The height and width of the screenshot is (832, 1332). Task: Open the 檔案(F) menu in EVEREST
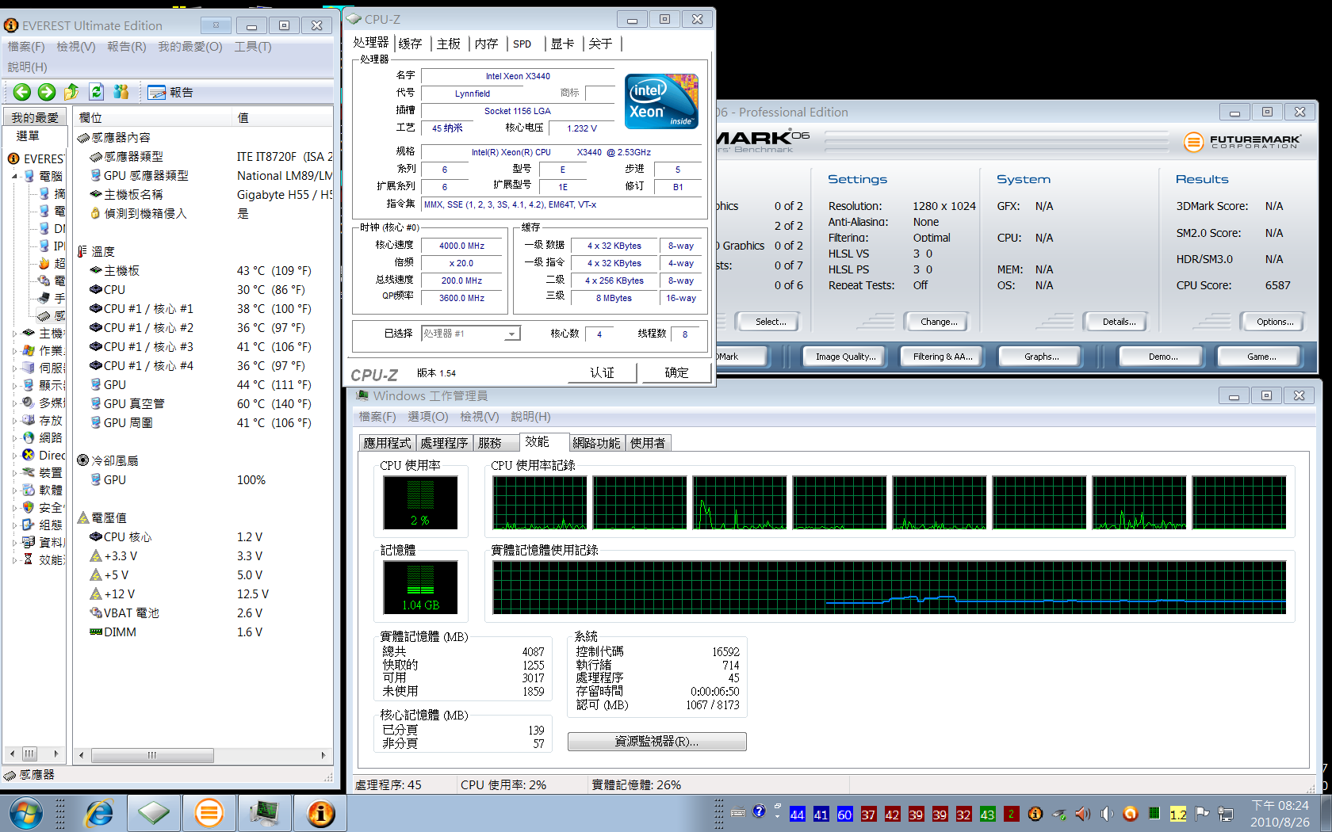[x=26, y=47]
